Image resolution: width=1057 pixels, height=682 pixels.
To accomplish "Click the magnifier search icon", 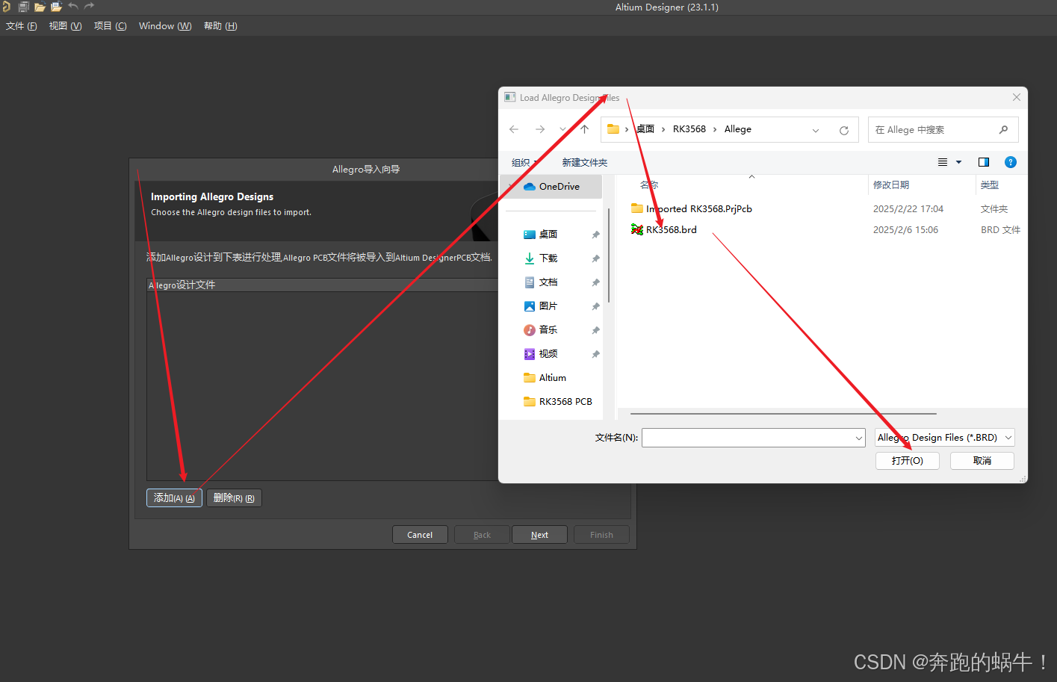I will pyautogui.click(x=1003, y=130).
